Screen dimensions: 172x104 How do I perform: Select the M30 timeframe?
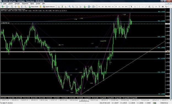coord(109,7)
